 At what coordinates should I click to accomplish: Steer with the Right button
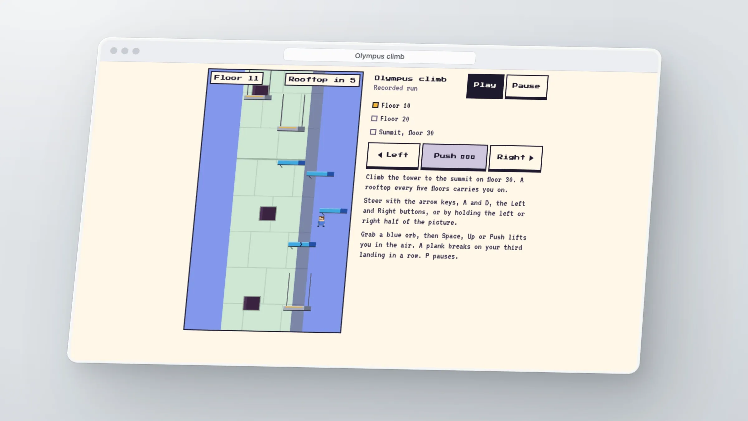pyautogui.click(x=515, y=158)
